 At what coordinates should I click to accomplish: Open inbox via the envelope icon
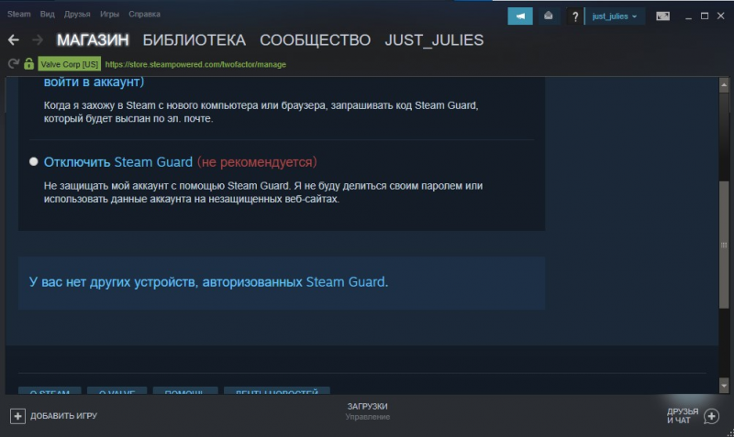[x=548, y=16]
